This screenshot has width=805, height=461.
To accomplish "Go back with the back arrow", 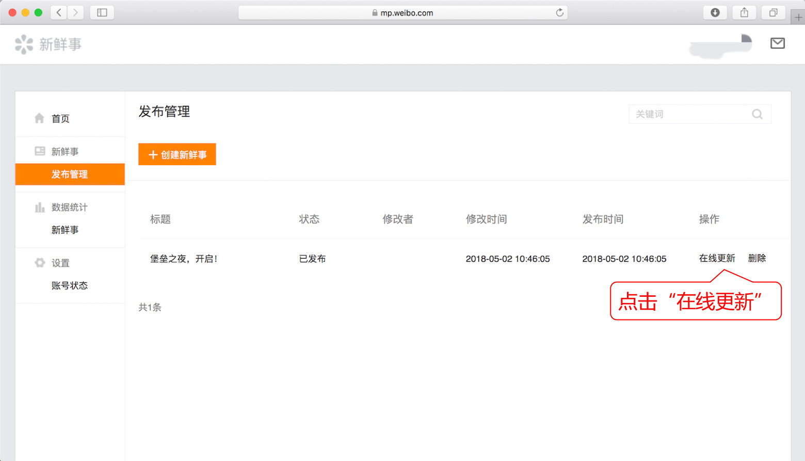I will point(59,12).
